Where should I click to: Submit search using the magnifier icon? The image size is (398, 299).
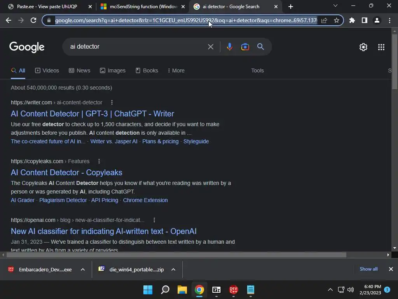click(260, 47)
